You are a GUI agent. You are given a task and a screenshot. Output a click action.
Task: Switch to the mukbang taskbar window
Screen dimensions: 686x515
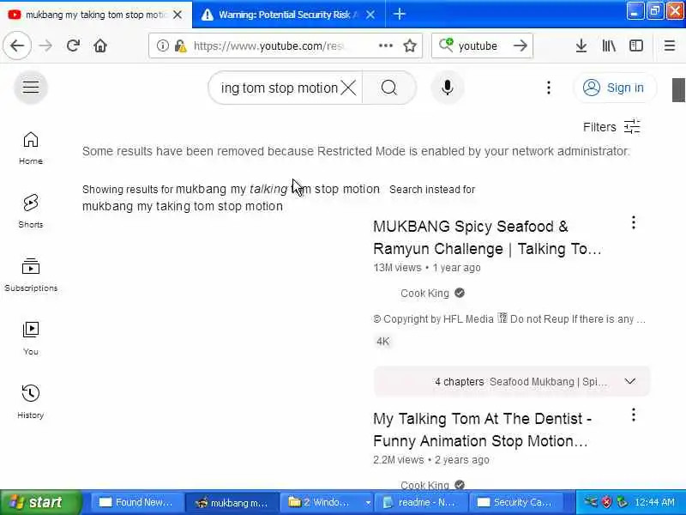click(232, 502)
